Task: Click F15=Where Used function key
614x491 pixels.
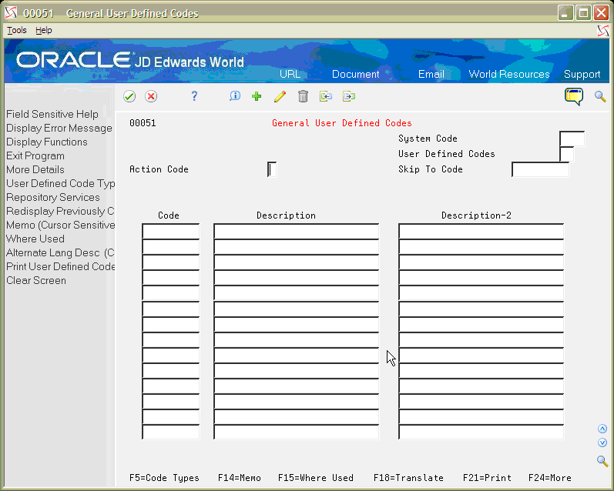Action: point(316,478)
